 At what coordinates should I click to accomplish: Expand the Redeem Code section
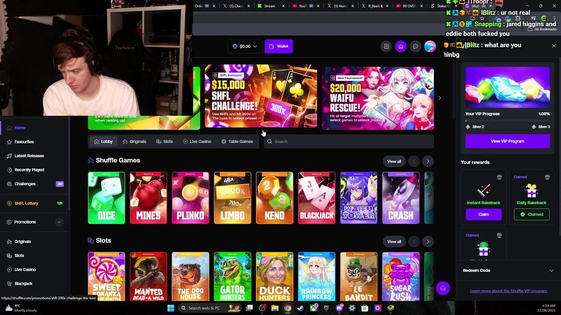[508, 270]
